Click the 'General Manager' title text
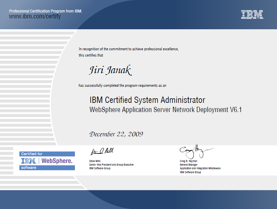 coord(189,165)
